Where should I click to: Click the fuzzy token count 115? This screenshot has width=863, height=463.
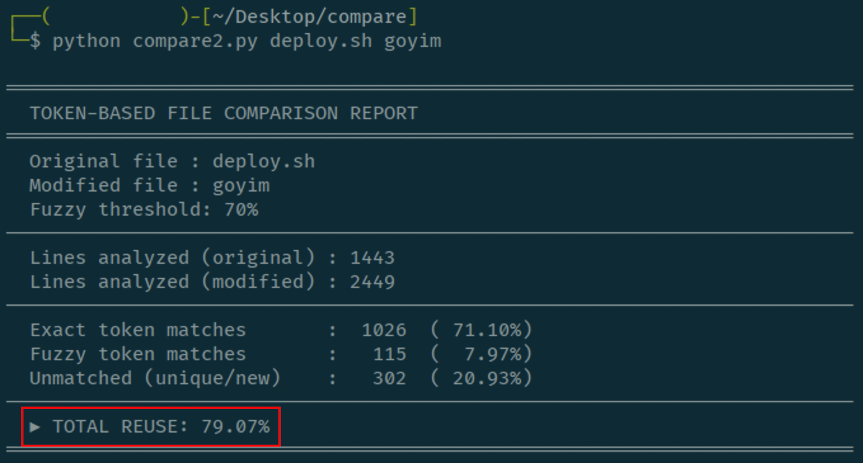click(390, 354)
